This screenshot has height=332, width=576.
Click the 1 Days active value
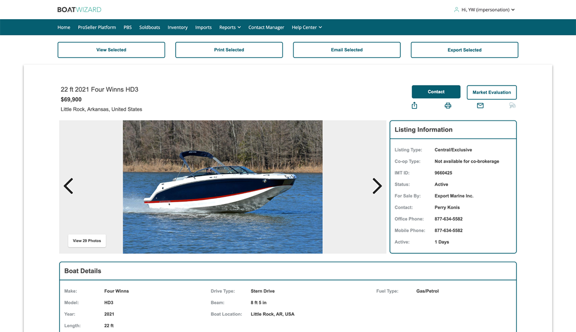click(442, 242)
